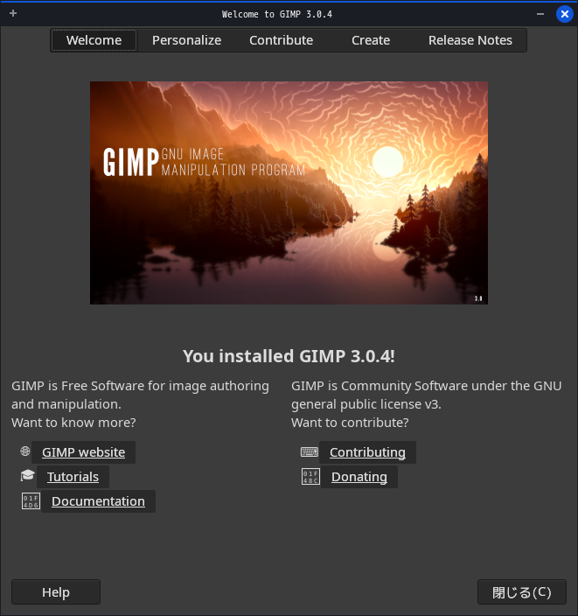Click the 'Welcome to GIMP 3.0.4' window title
The height and width of the screenshot is (616, 578).
277,14
